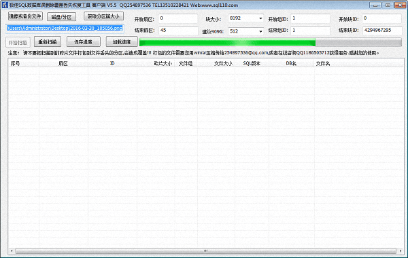Open the 块大小 dropdown showing 8192
Viewport: 408px width, 258px height.
pyautogui.click(x=246, y=18)
